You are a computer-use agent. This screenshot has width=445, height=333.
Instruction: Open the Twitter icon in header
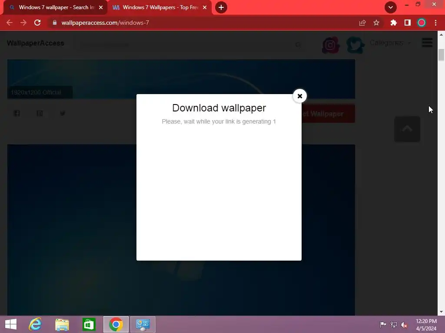tap(355, 45)
